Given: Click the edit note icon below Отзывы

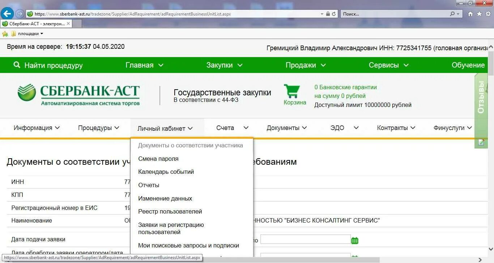Looking at the screenshot, I should 481,142.
